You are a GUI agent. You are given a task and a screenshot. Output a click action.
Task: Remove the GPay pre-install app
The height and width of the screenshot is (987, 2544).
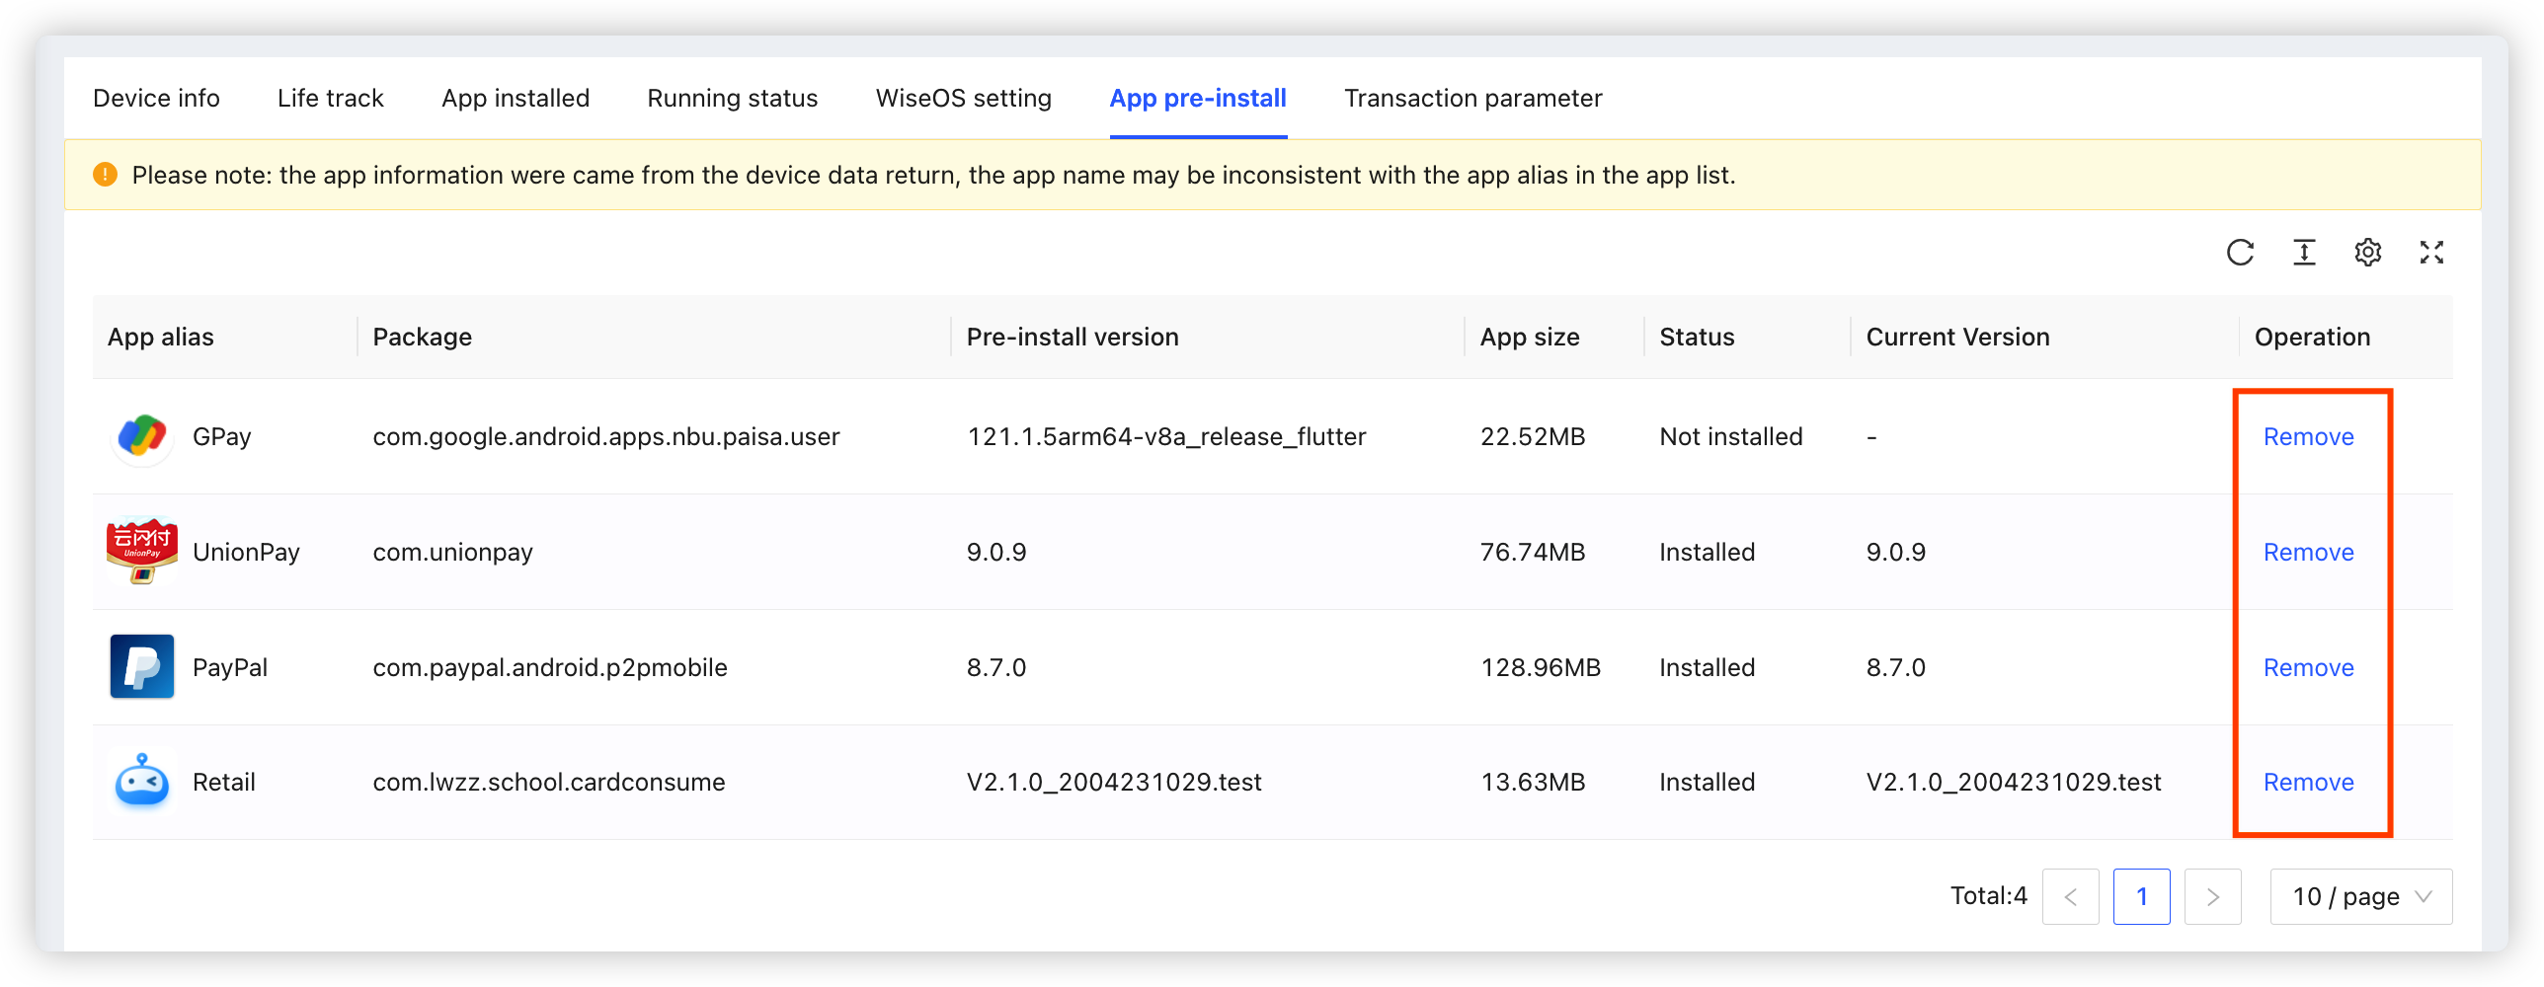(x=2308, y=436)
